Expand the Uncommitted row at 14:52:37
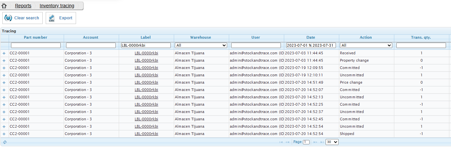Image resolution: width=451 pixels, height=148 pixels. pyautogui.click(x=4, y=112)
